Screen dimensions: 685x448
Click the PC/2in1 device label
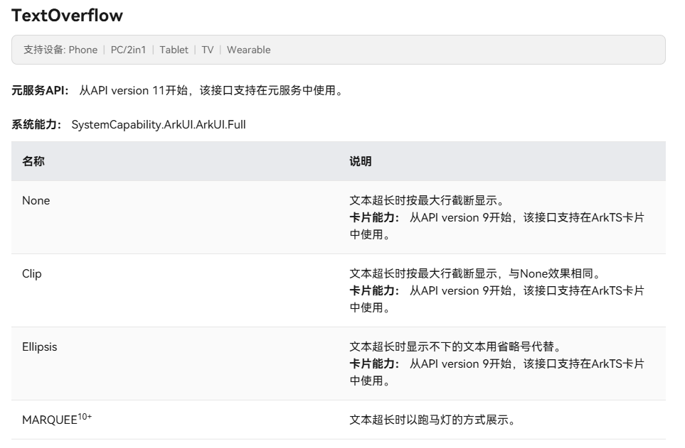pyautogui.click(x=128, y=50)
